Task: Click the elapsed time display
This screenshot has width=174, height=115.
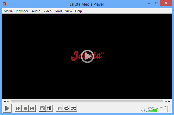Action: click(x=7, y=101)
